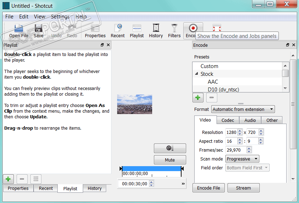Screen dimensions: 299x203
Task: Click the Stream button
Action: point(243,188)
